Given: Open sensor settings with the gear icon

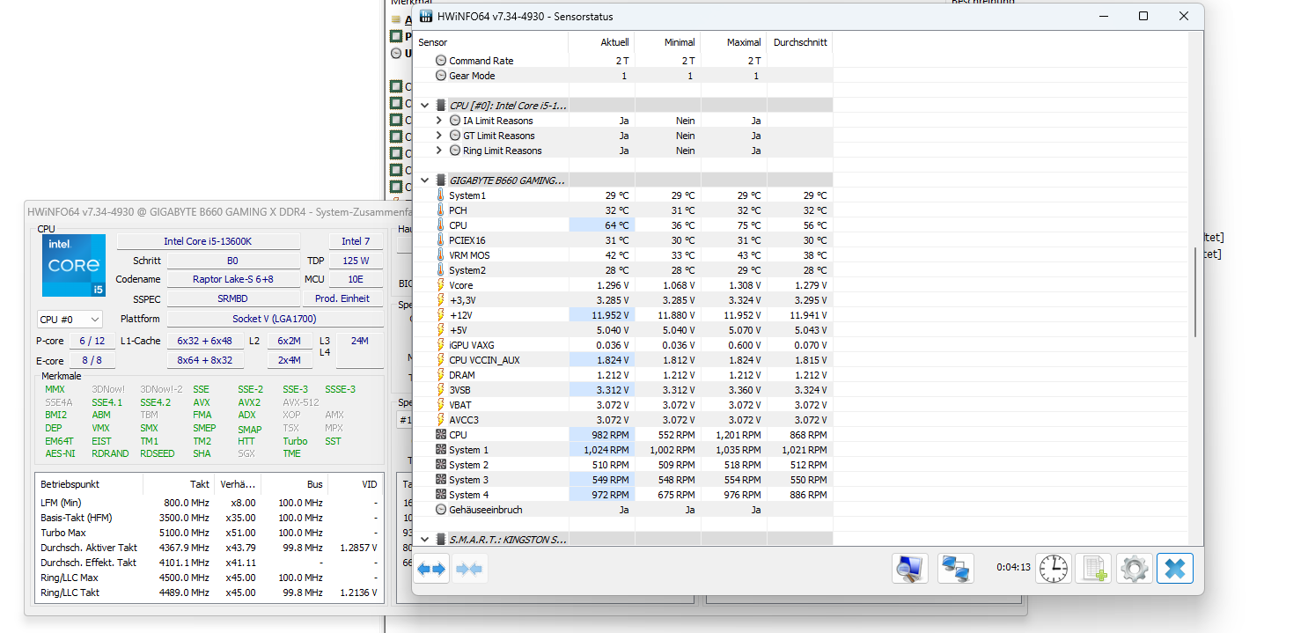Looking at the screenshot, I should pos(1134,569).
